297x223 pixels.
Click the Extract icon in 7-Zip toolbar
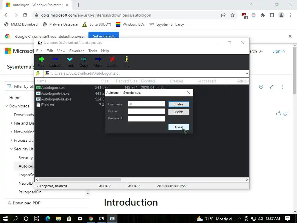point(55,59)
